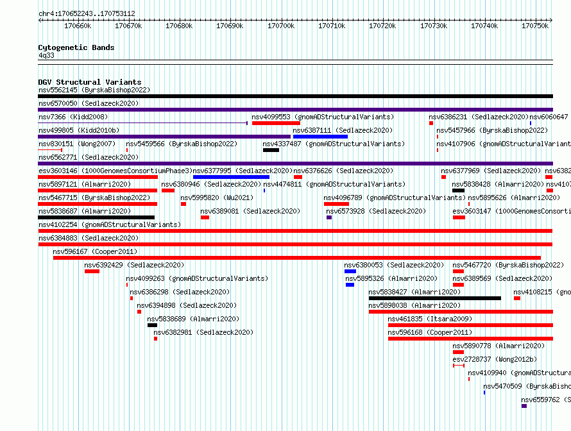Select the red bar under nsv4099553
571x431 pixels.
[276, 123]
